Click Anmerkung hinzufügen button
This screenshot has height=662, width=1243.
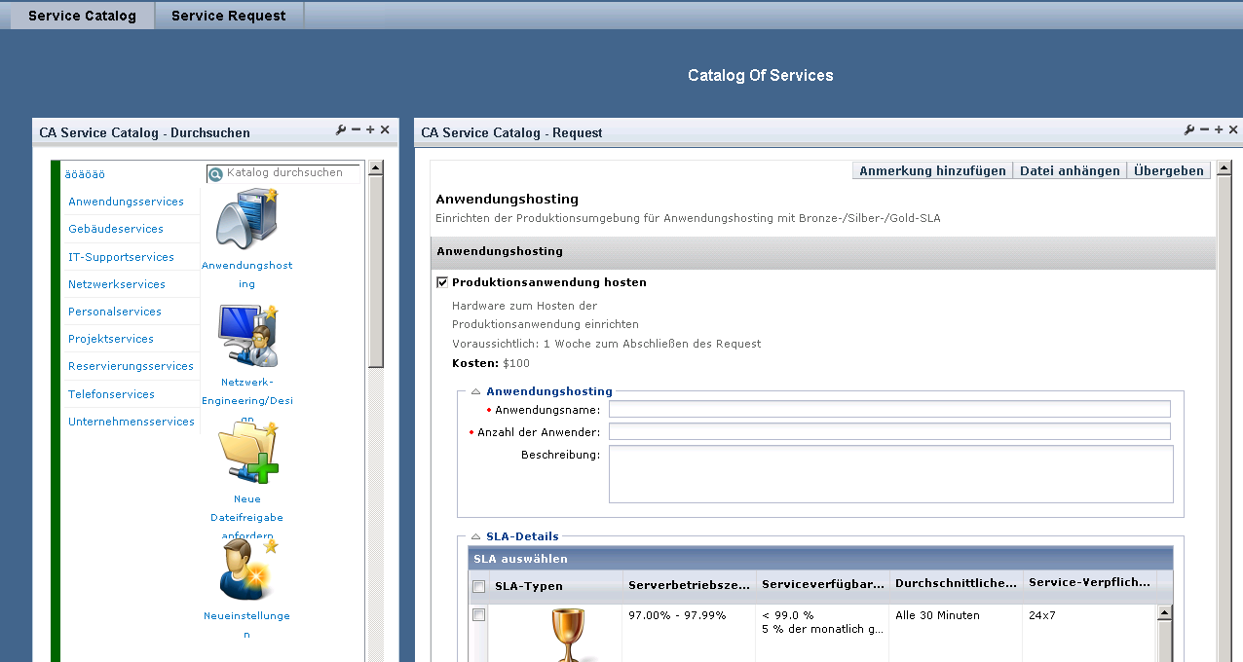932,170
